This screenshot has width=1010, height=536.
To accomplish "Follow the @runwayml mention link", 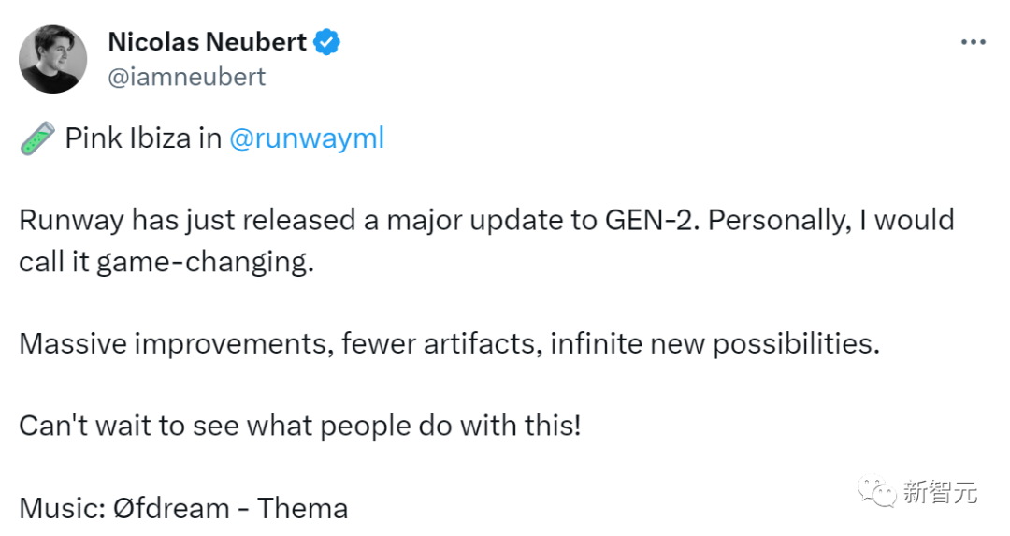I will point(307,138).
